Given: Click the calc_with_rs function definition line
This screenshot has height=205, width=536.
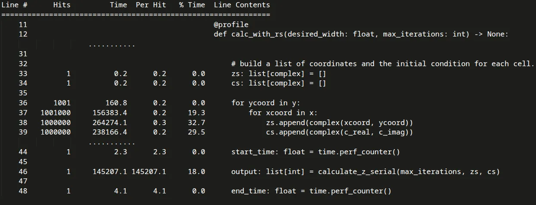Looking at the screenshot, I should tap(361, 34).
